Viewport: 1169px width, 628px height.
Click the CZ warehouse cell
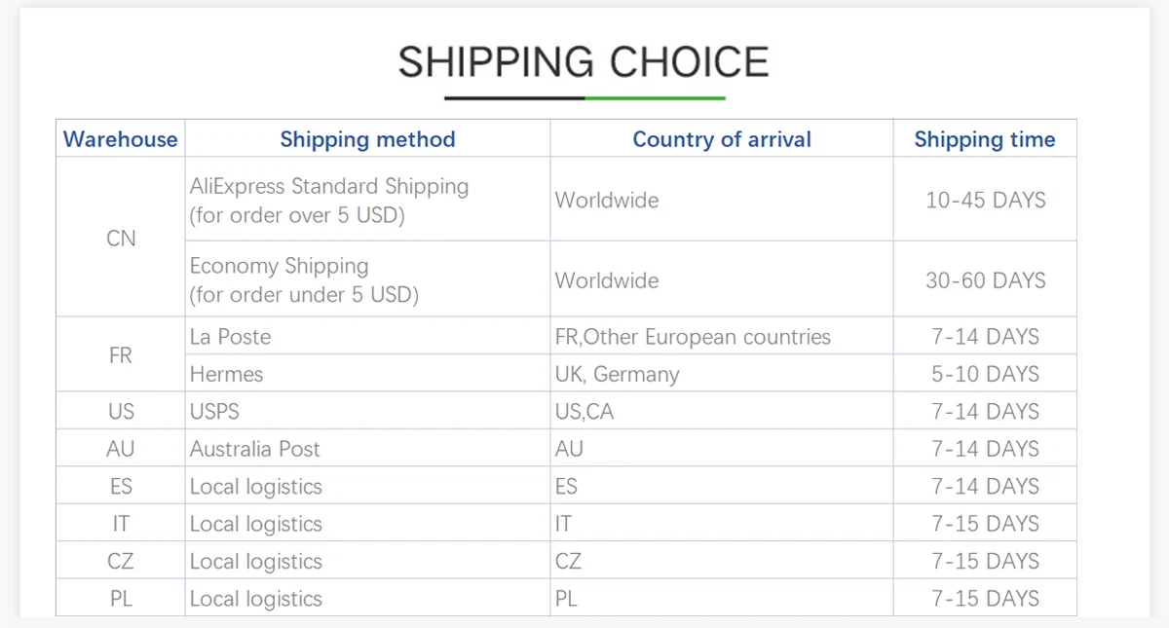pos(121,562)
